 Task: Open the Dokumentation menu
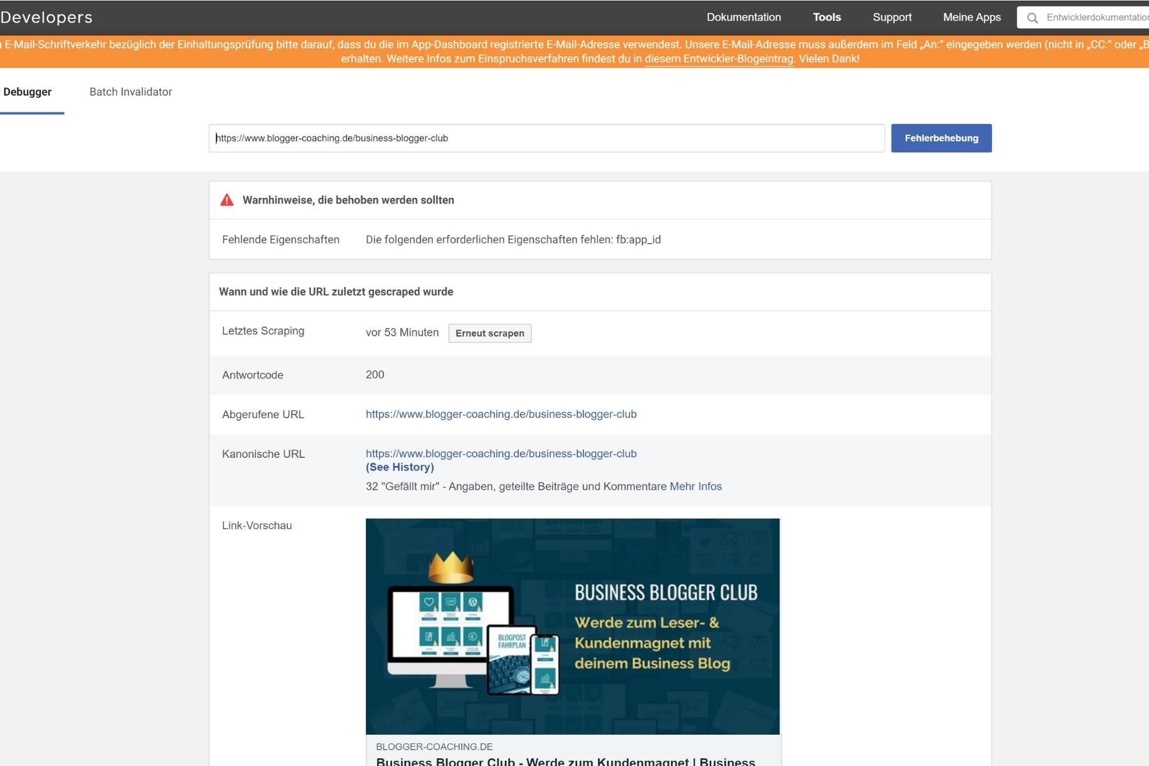click(744, 17)
